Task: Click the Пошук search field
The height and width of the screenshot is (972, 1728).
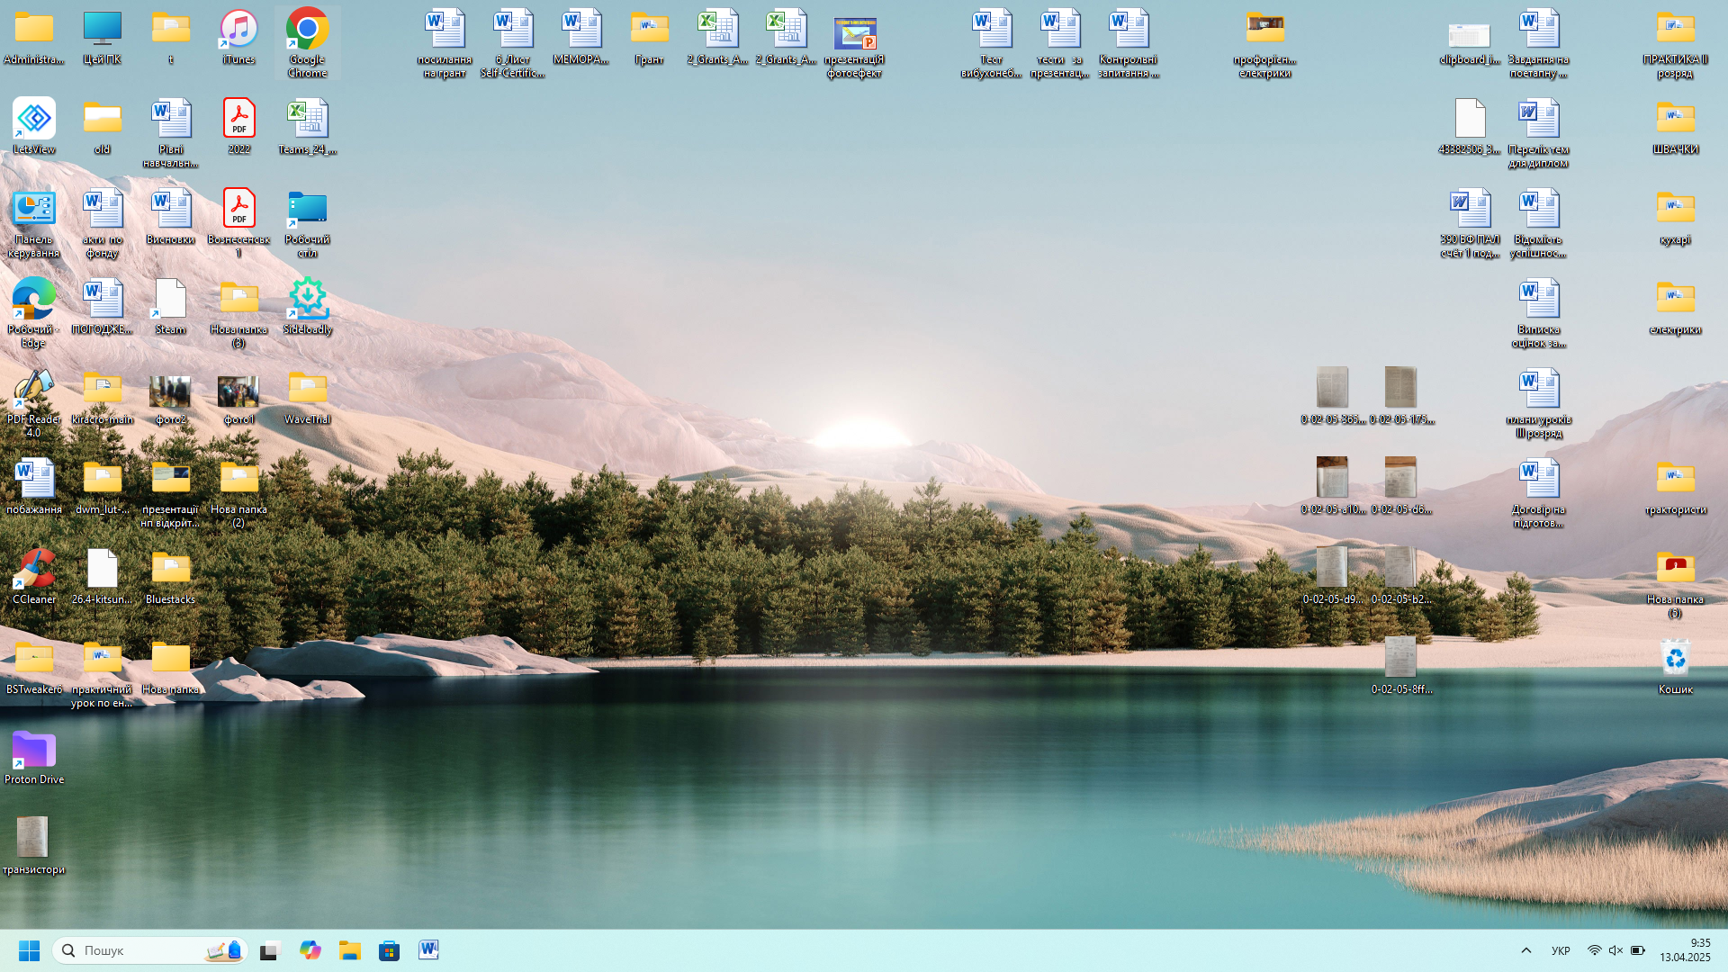Action: point(135,950)
